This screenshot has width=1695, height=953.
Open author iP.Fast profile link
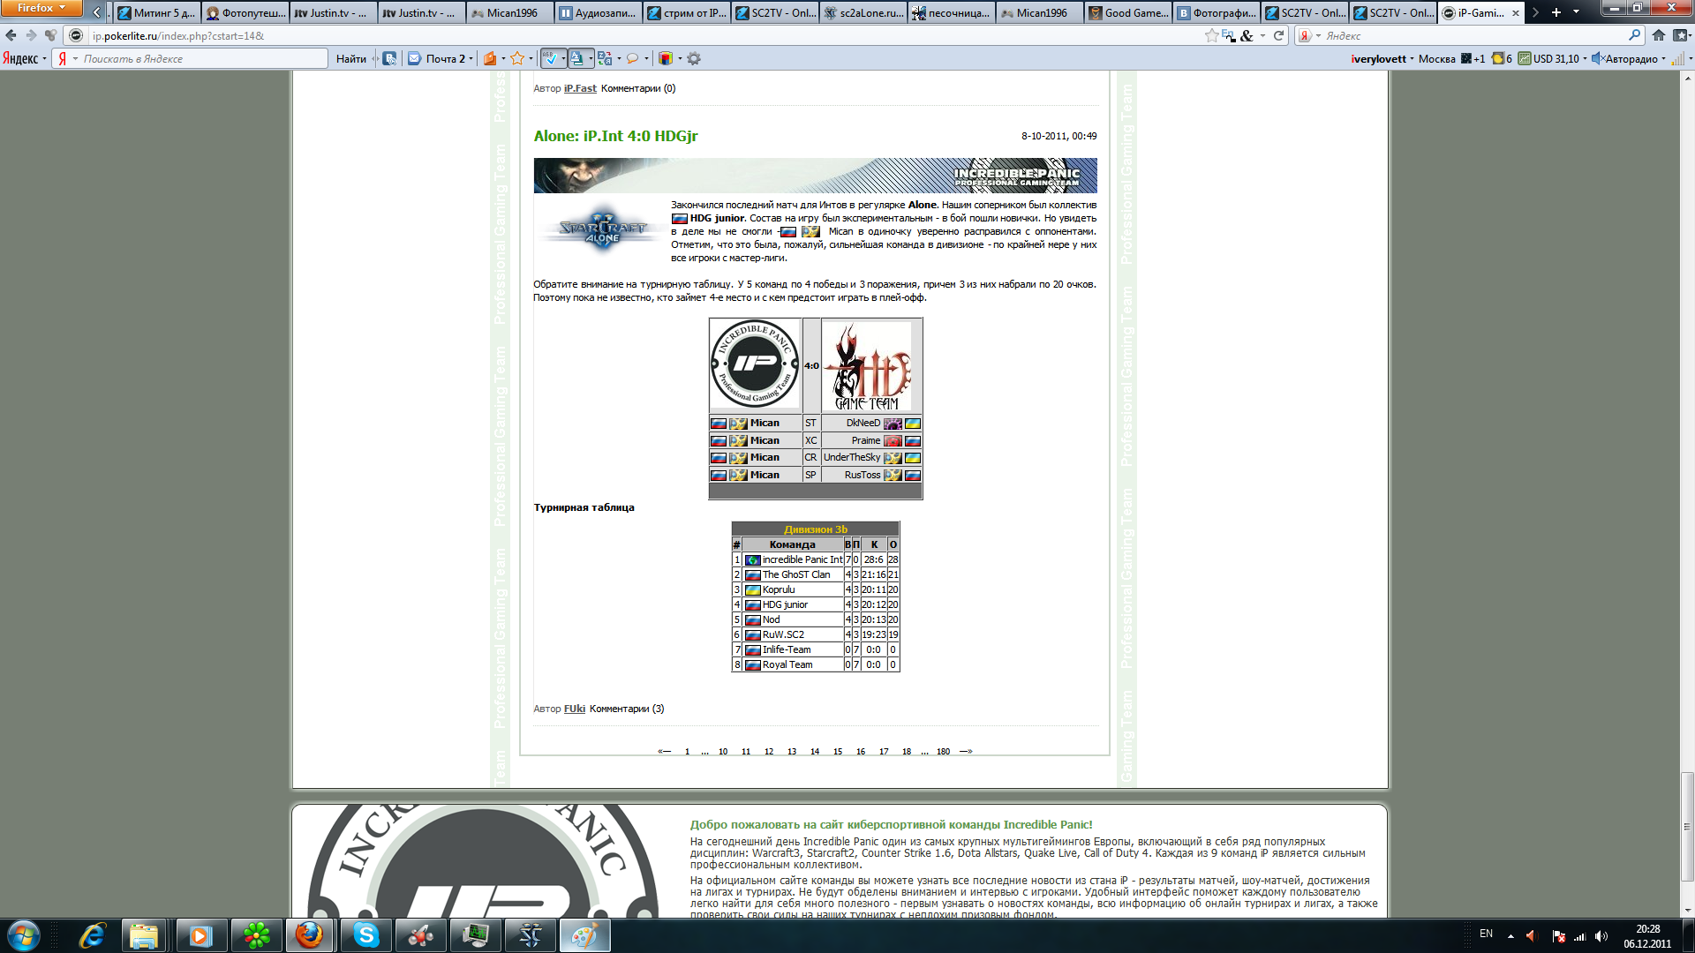tap(580, 88)
